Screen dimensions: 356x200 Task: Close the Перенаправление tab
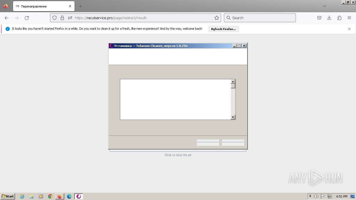(70, 6)
